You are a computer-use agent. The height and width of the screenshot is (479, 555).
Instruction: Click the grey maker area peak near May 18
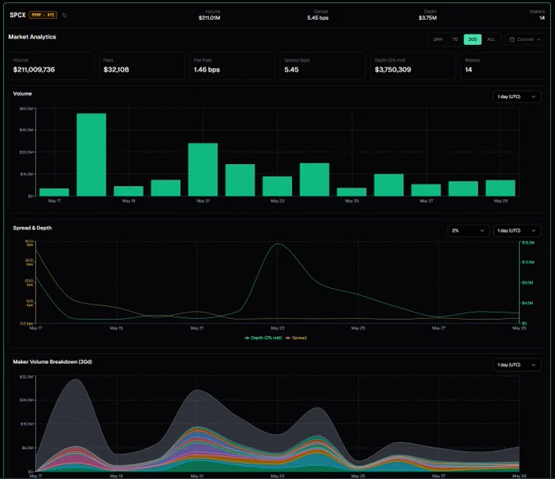point(76,380)
